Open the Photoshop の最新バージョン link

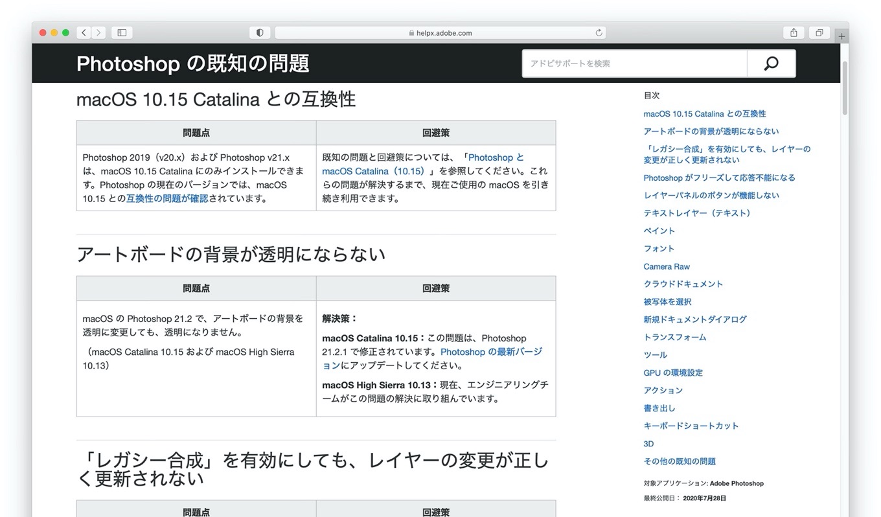coord(432,358)
